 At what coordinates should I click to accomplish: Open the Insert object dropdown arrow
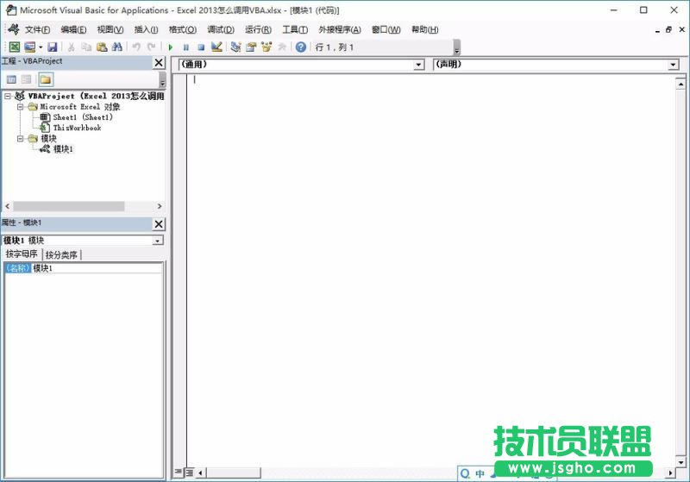click(x=41, y=47)
